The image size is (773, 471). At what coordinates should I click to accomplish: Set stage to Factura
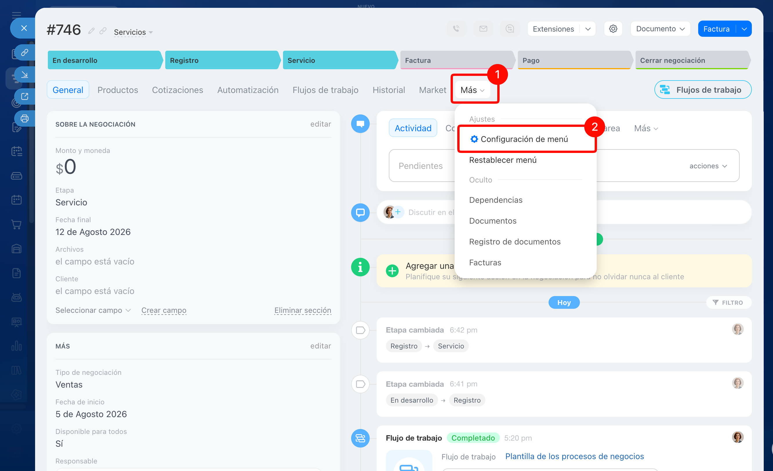(x=458, y=60)
